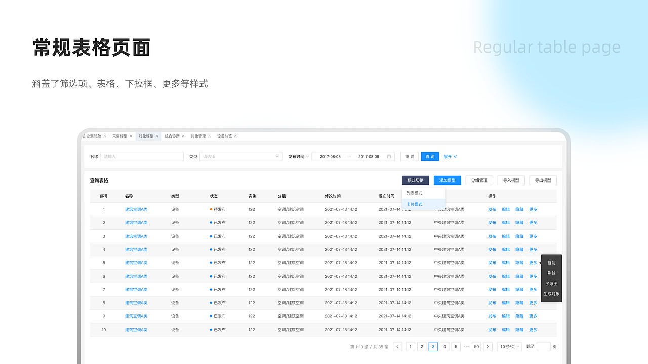The image size is (648, 364).
Task: Click the 状态 column header
Action: 214,196
